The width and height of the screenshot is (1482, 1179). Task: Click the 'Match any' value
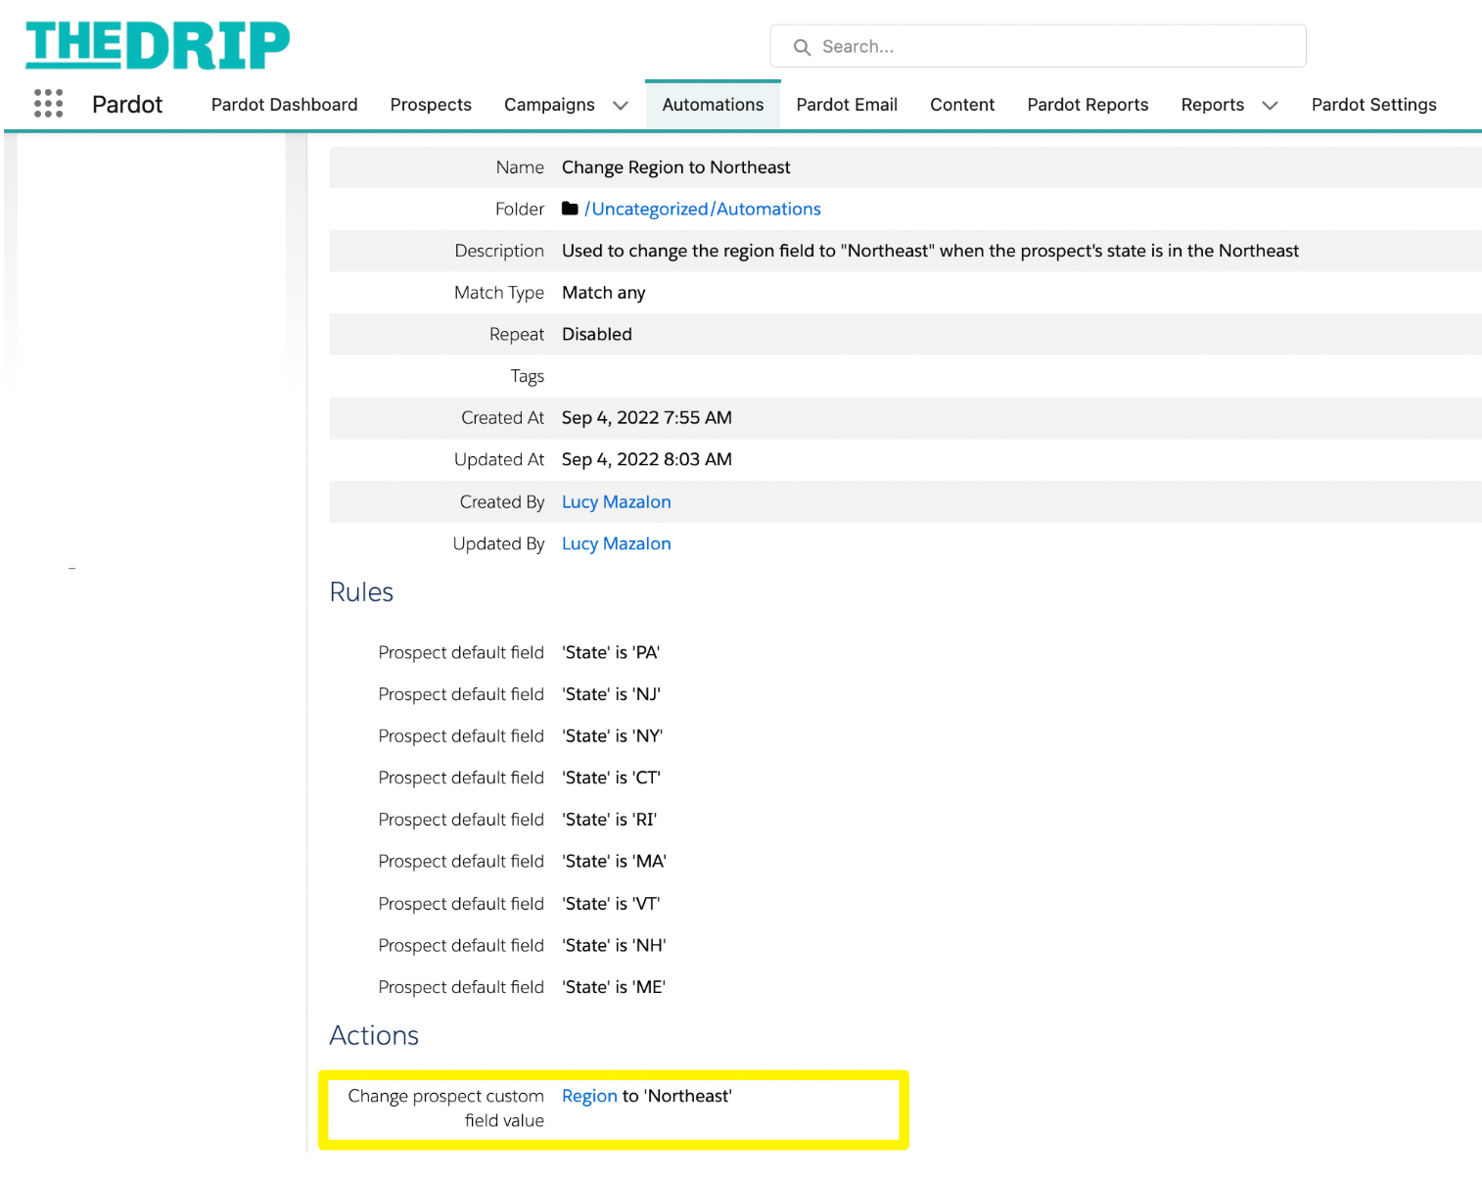point(603,293)
